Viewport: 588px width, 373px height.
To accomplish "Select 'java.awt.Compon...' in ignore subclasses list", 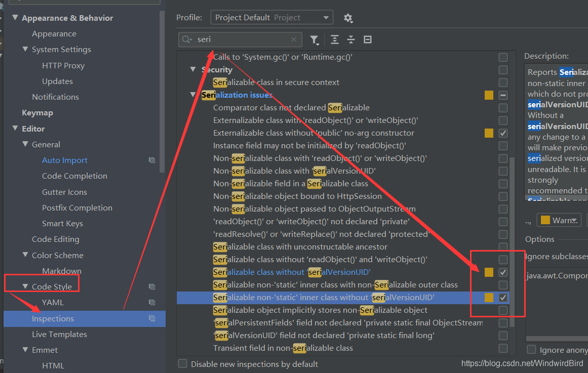I will pos(557,276).
